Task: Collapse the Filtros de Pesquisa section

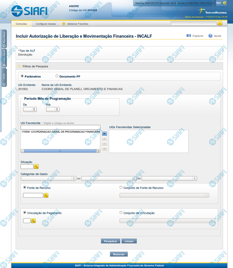Action: pos(19,66)
